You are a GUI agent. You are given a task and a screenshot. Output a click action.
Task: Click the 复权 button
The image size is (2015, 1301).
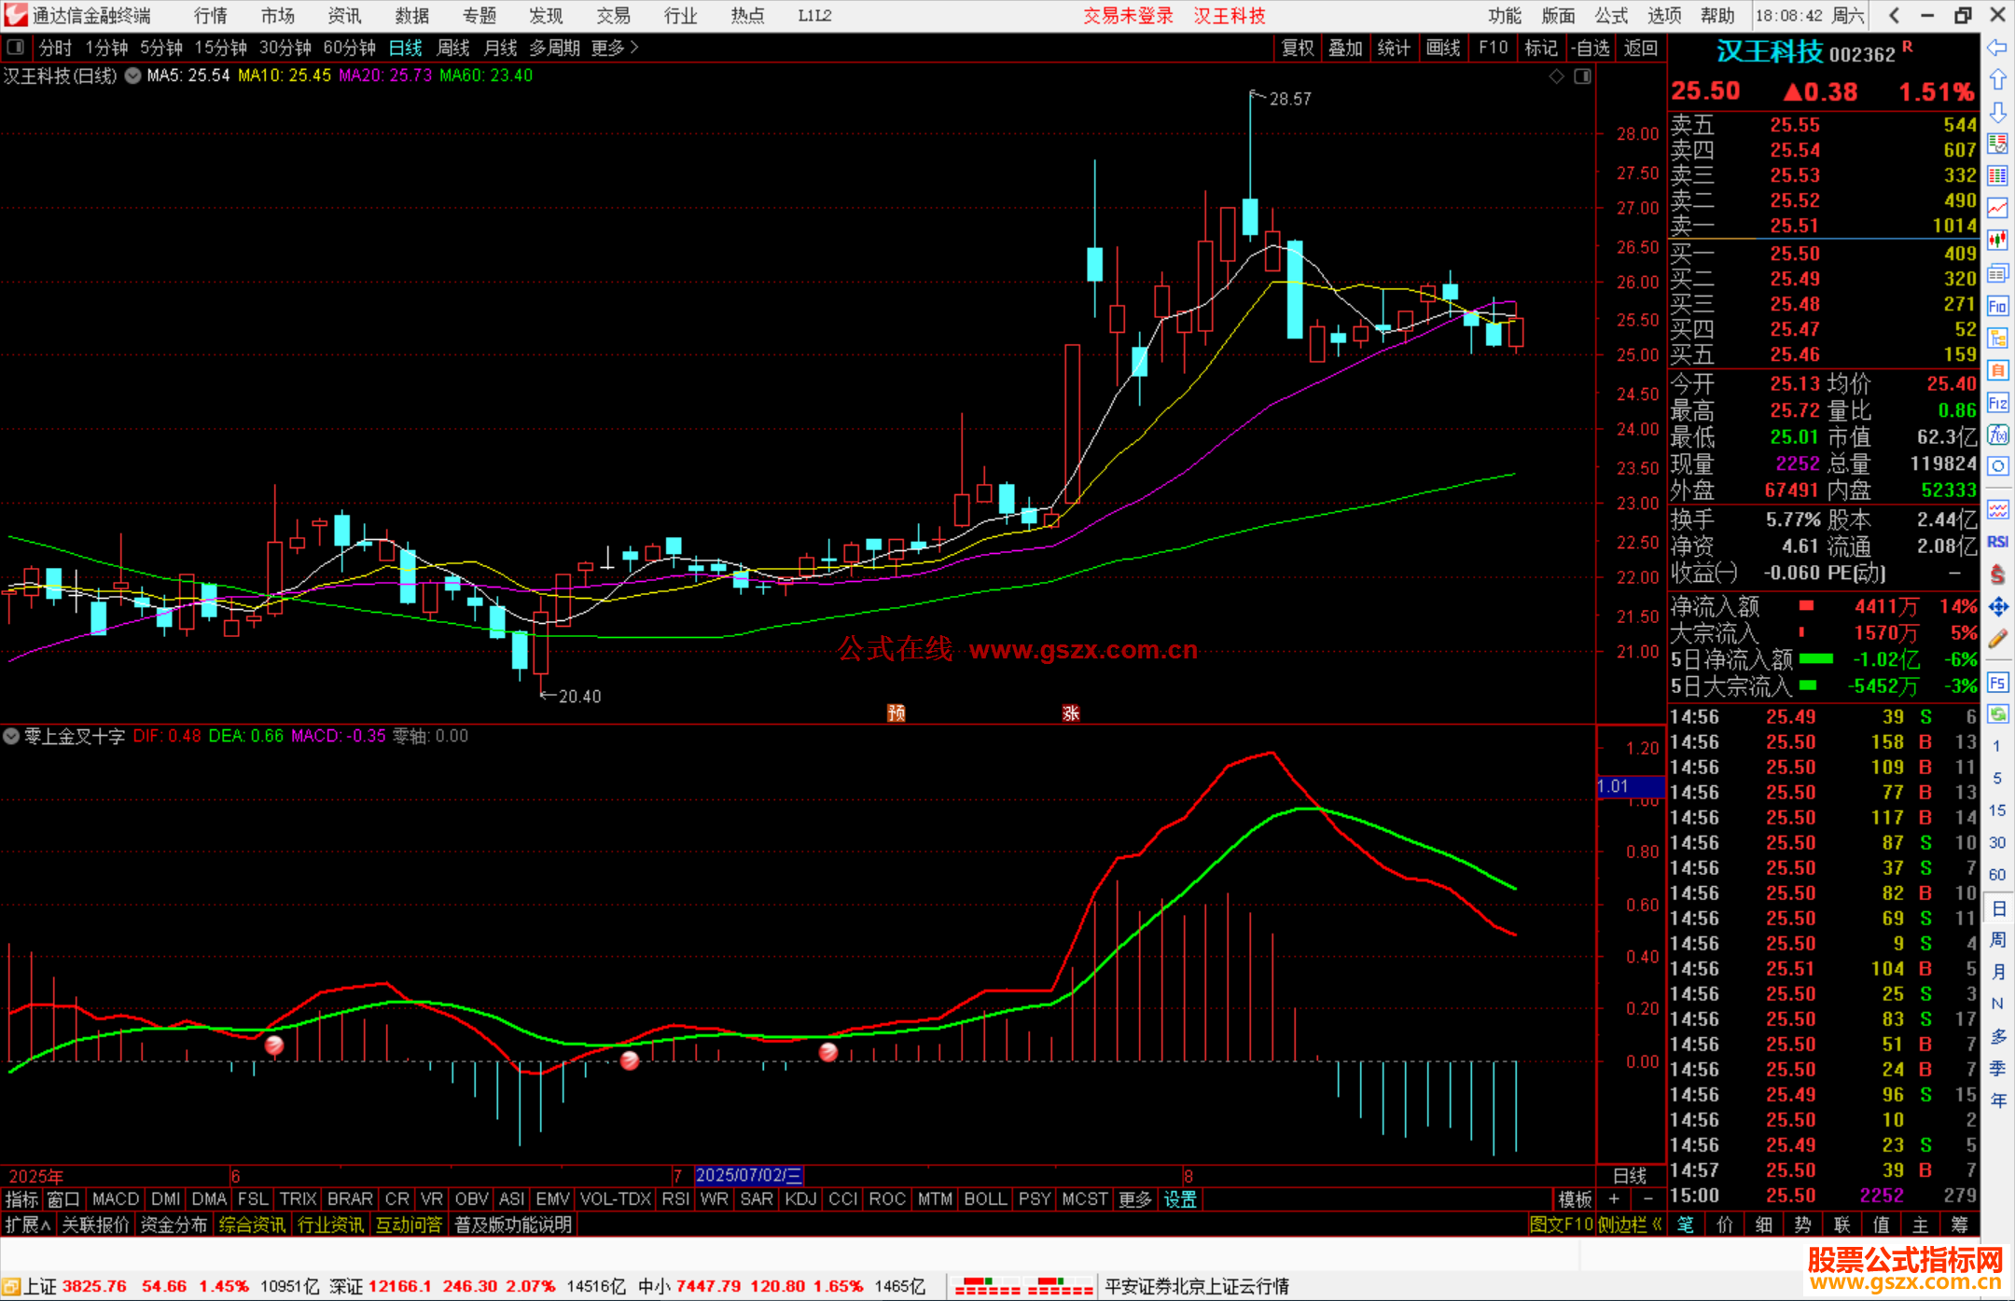coord(1298,48)
